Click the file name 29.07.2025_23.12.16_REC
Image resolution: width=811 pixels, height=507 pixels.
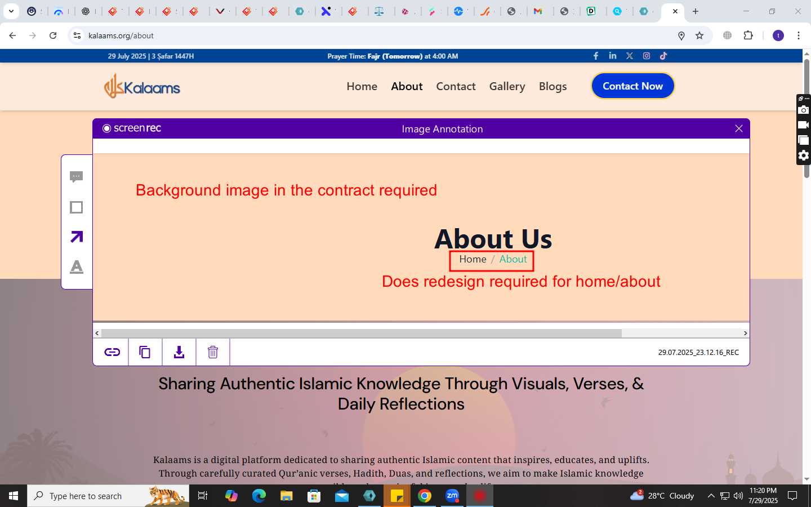pyautogui.click(x=698, y=352)
